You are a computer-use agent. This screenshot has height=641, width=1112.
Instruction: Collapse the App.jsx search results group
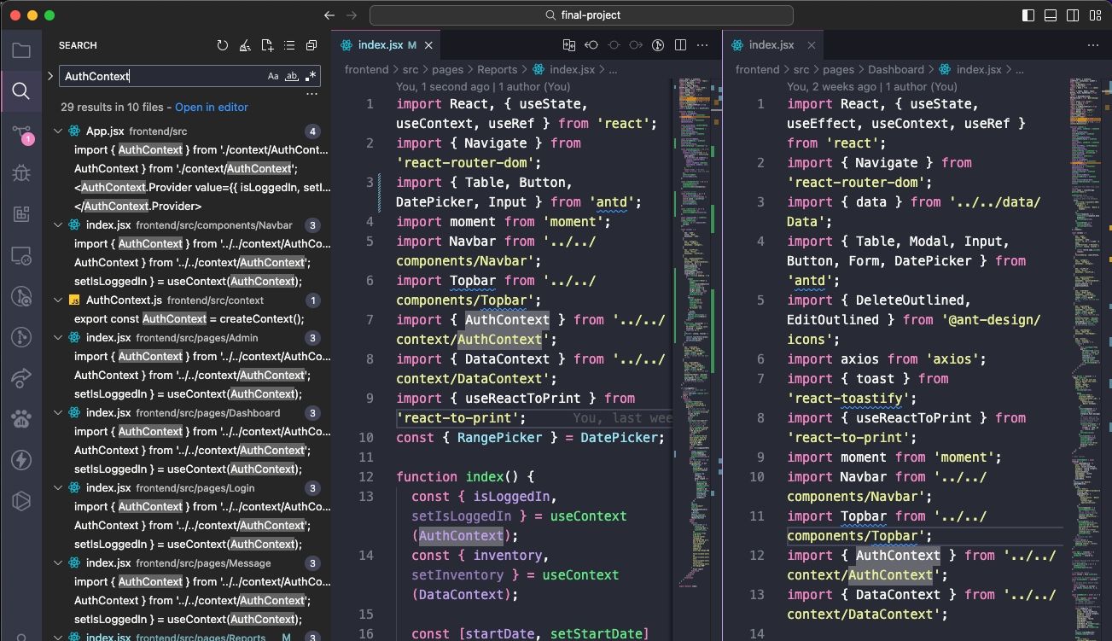tap(58, 131)
